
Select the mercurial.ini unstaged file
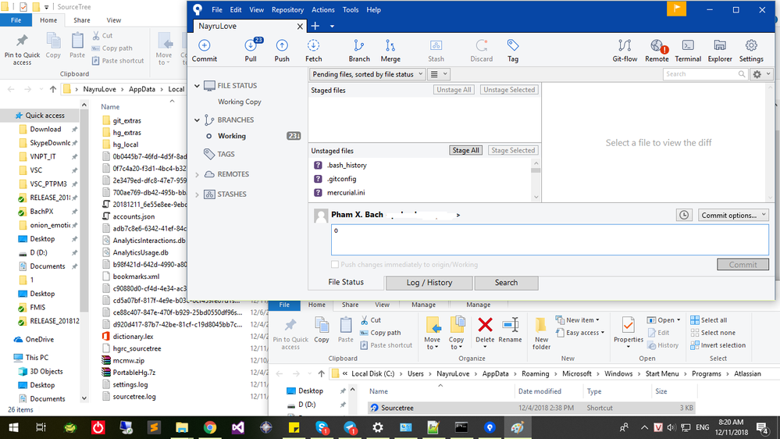coord(346,193)
